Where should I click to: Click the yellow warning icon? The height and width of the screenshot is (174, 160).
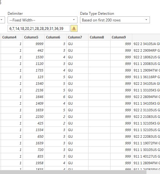(x=74, y=28)
